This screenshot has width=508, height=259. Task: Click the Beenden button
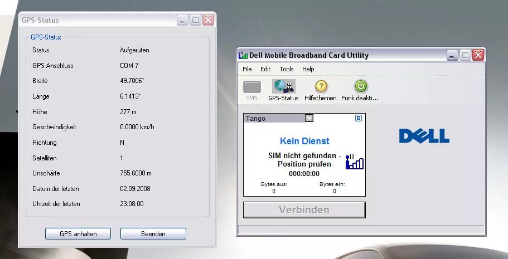pos(153,234)
